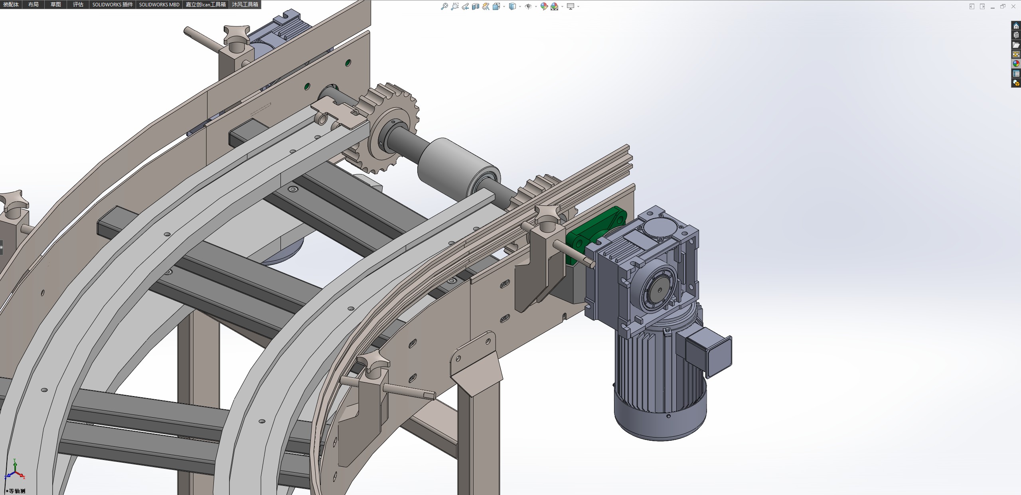Switch to the SOLIDWORKS MBD tab
This screenshot has width=1021, height=495.
tap(159, 4)
